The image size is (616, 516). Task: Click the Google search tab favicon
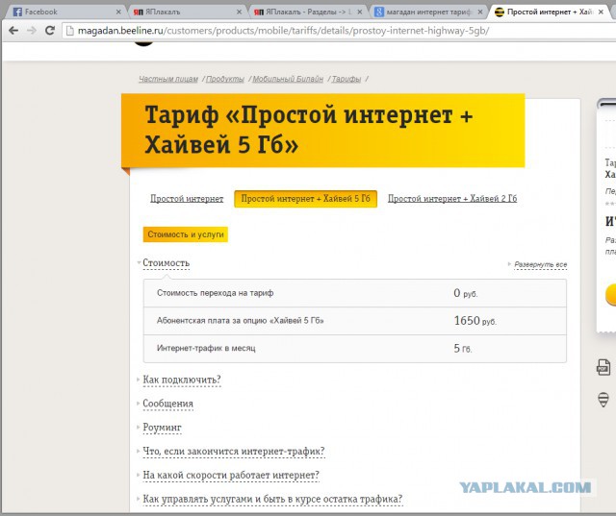[x=378, y=12]
